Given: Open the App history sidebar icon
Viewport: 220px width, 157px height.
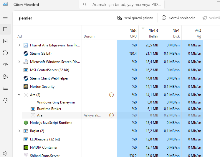Looking at the screenshot, I should coord(5,53).
